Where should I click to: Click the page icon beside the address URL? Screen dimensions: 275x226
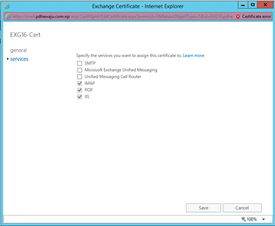8,16
